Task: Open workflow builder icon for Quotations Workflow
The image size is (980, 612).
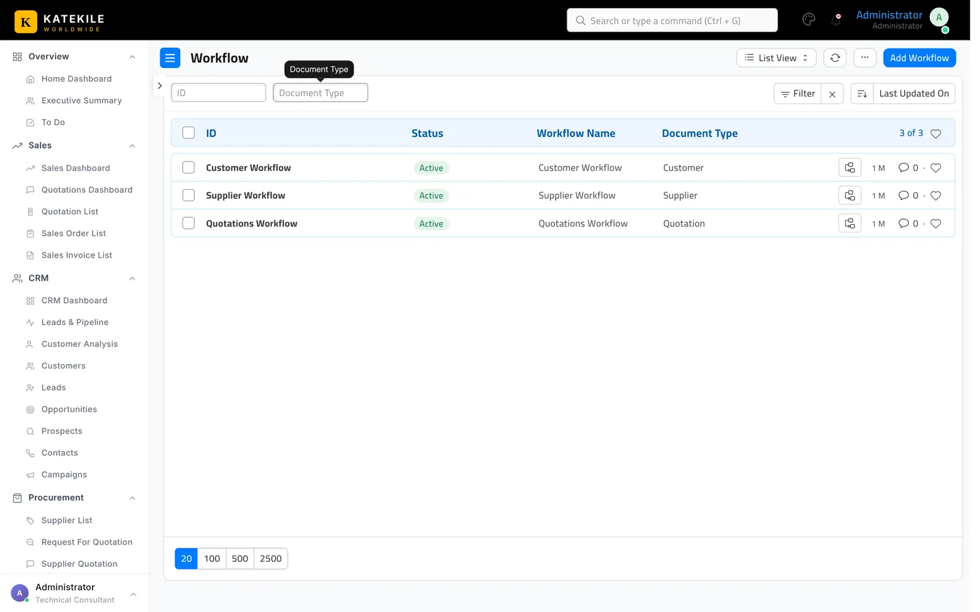Action: (x=850, y=223)
